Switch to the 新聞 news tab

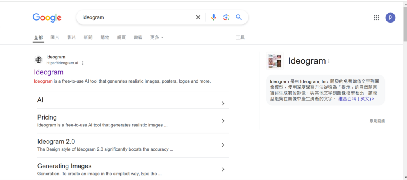click(88, 37)
